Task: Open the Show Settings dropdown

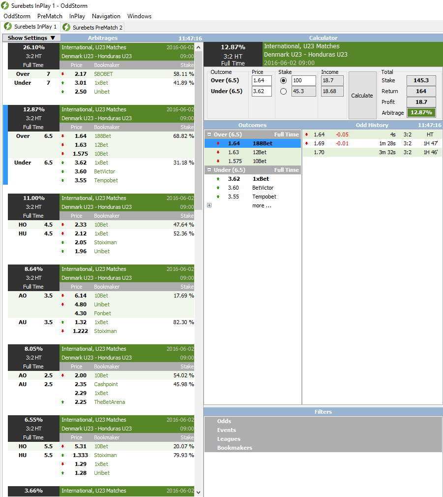Action: point(31,38)
